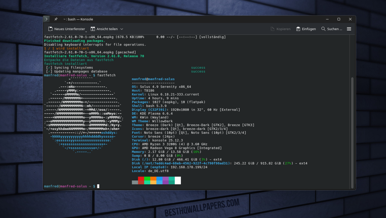The image size is (386, 218).
Task: Click "Disabling keyboard interrupts for file operations."
Action: tap(95, 45)
